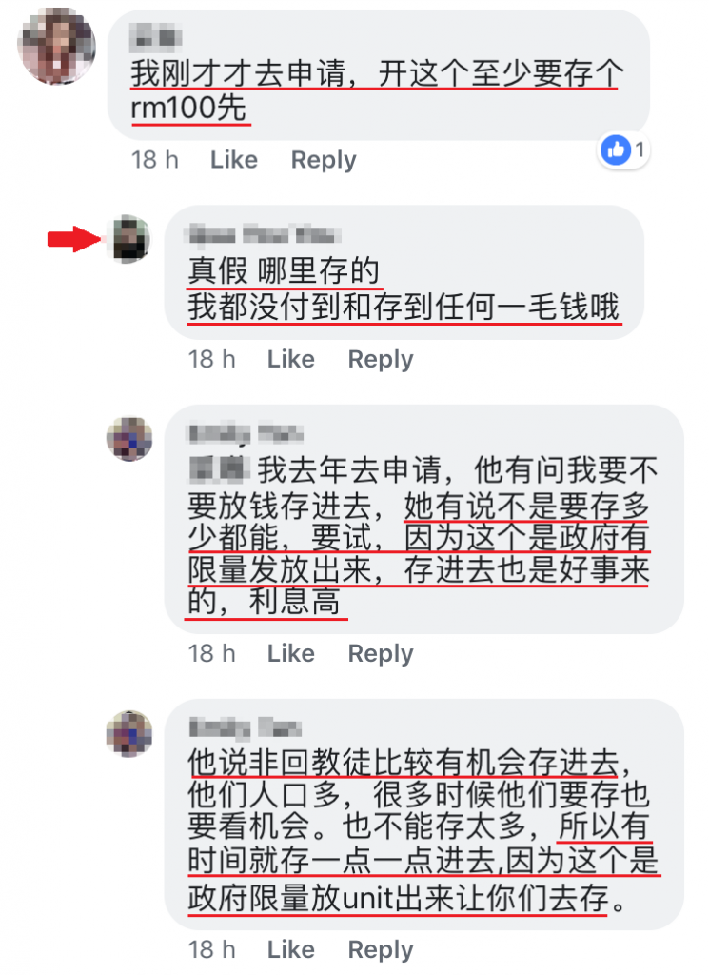Open the blurred name on first comment
Screen dimensions: 709x975
(x=155, y=37)
